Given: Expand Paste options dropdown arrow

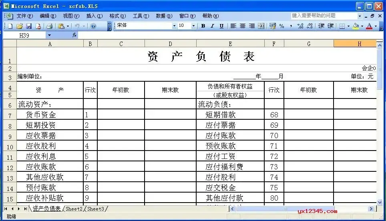Looking at the screenshot, I should (68, 26).
